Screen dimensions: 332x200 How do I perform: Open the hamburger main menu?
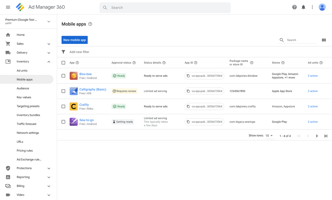[8, 7]
